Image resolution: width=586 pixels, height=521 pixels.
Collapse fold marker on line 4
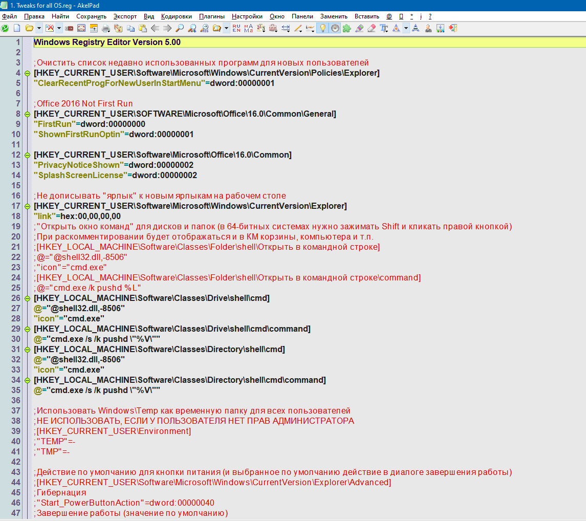[x=27, y=73]
